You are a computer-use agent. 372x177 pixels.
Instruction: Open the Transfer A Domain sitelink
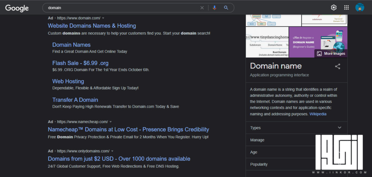tap(75, 100)
